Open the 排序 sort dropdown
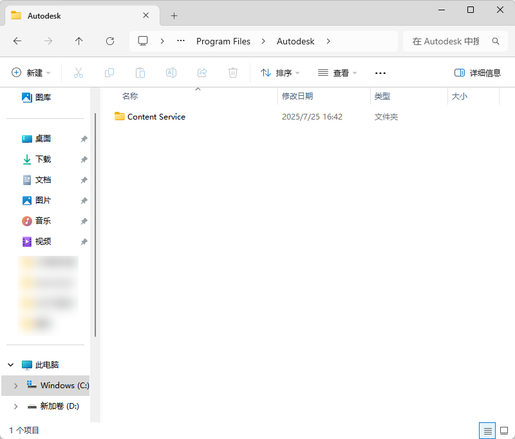 pyautogui.click(x=280, y=73)
